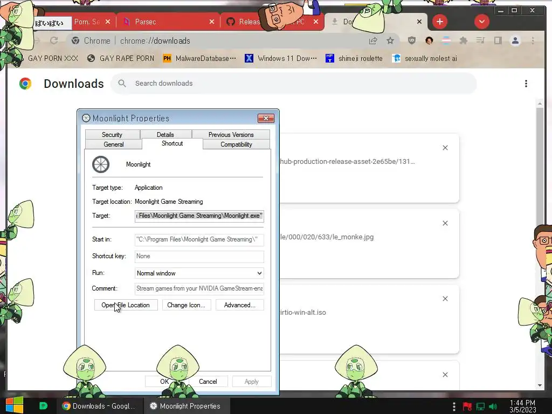Image resolution: width=552 pixels, height=414 pixels.
Task: Select Downloads - Google Chrome taskbar item
Action: pos(99,406)
